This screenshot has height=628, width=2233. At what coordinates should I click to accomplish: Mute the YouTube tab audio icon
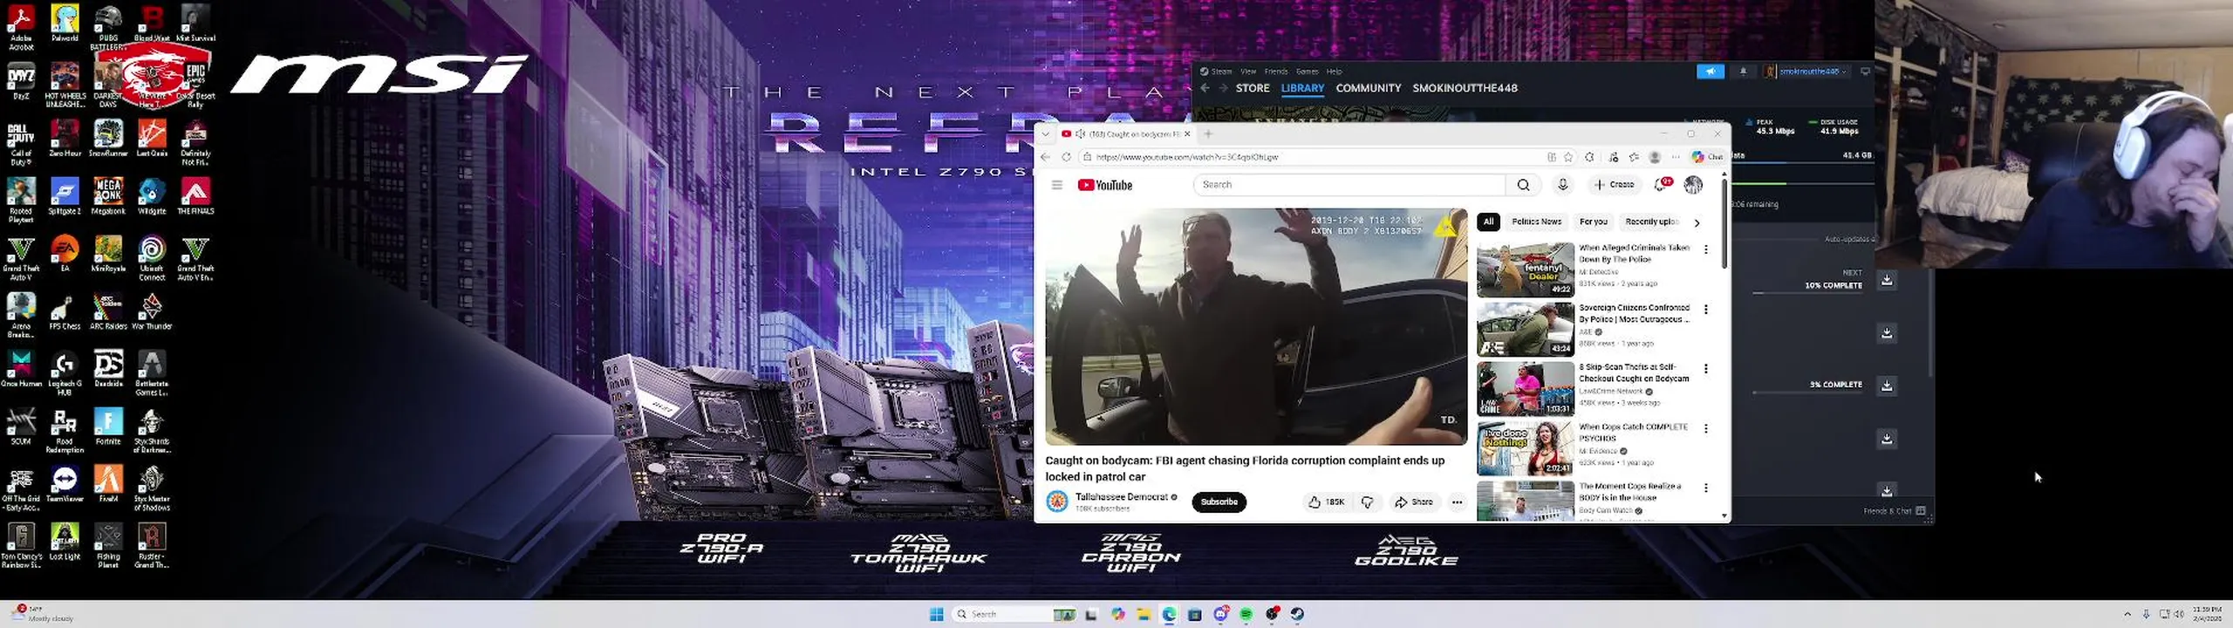(1080, 133)
